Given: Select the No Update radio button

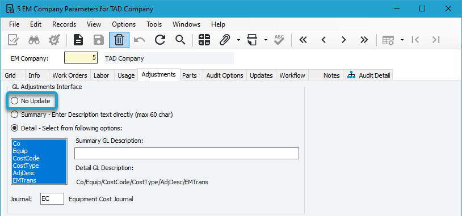Looking at the screenshot, I should pyautogui.click(x=14, y=101).
